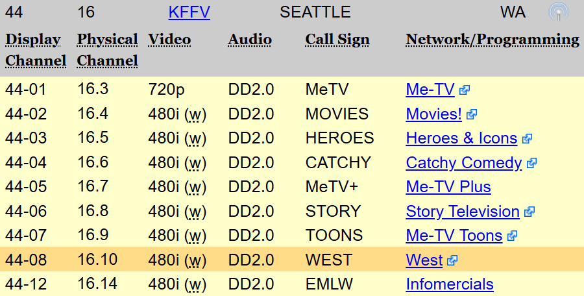Click the Call Sign column header
The image size is (584, 296).
pos(337,40)
